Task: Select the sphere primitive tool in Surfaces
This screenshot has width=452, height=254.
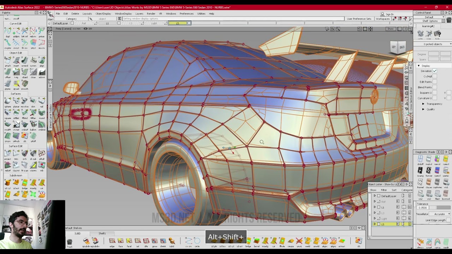Action: click(x=7, y=102)
